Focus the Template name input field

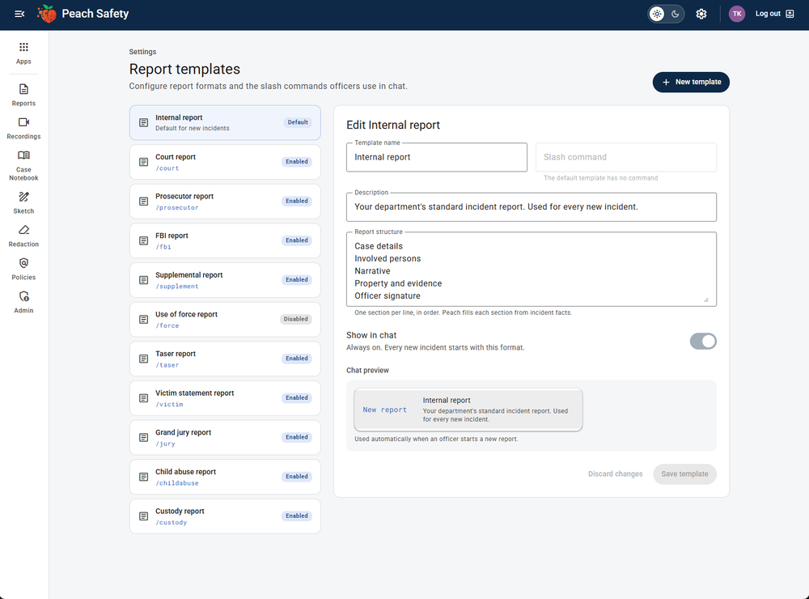point(437,158)
